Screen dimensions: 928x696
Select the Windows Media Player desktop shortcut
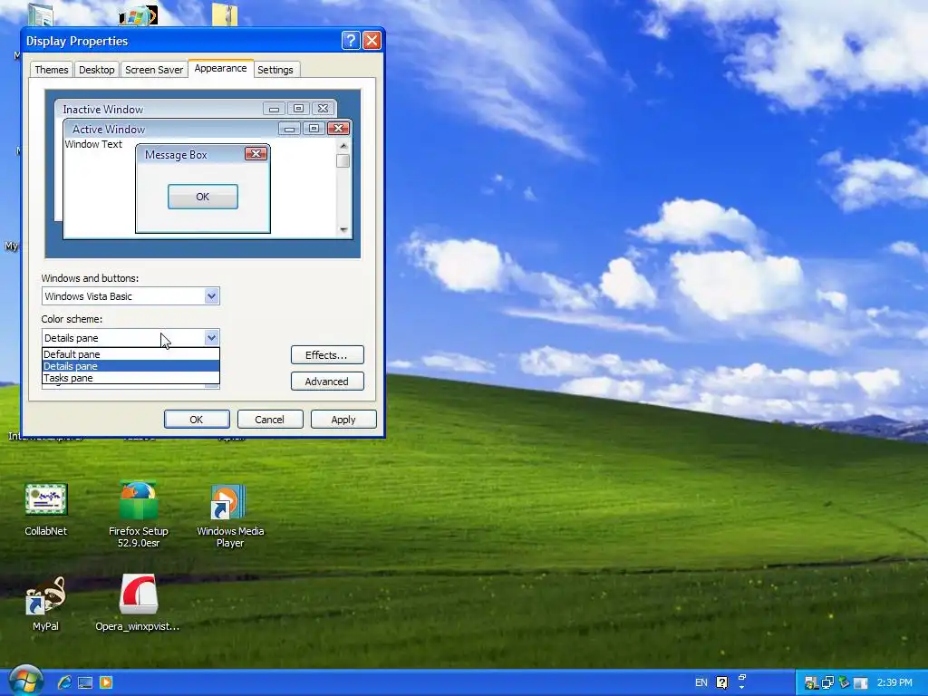coord(230,516)
